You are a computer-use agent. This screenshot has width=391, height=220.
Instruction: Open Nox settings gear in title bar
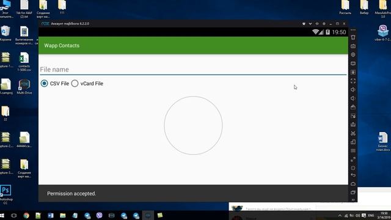coord(324,24)
